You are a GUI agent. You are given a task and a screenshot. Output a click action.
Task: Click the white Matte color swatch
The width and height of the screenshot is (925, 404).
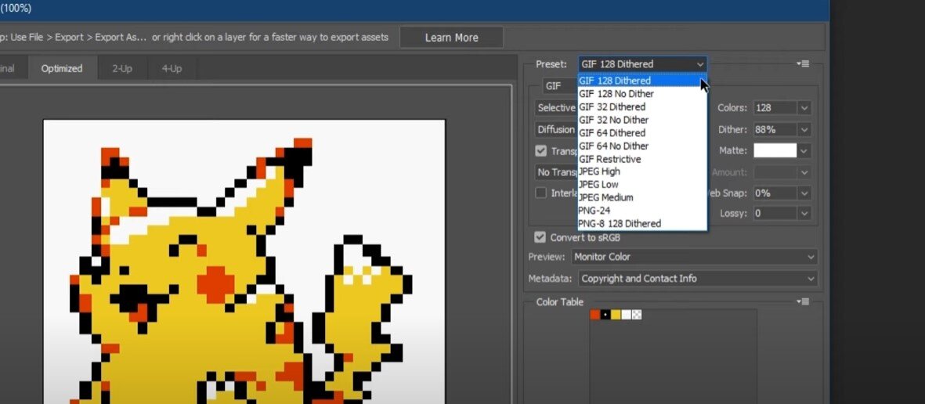point(774,150)
